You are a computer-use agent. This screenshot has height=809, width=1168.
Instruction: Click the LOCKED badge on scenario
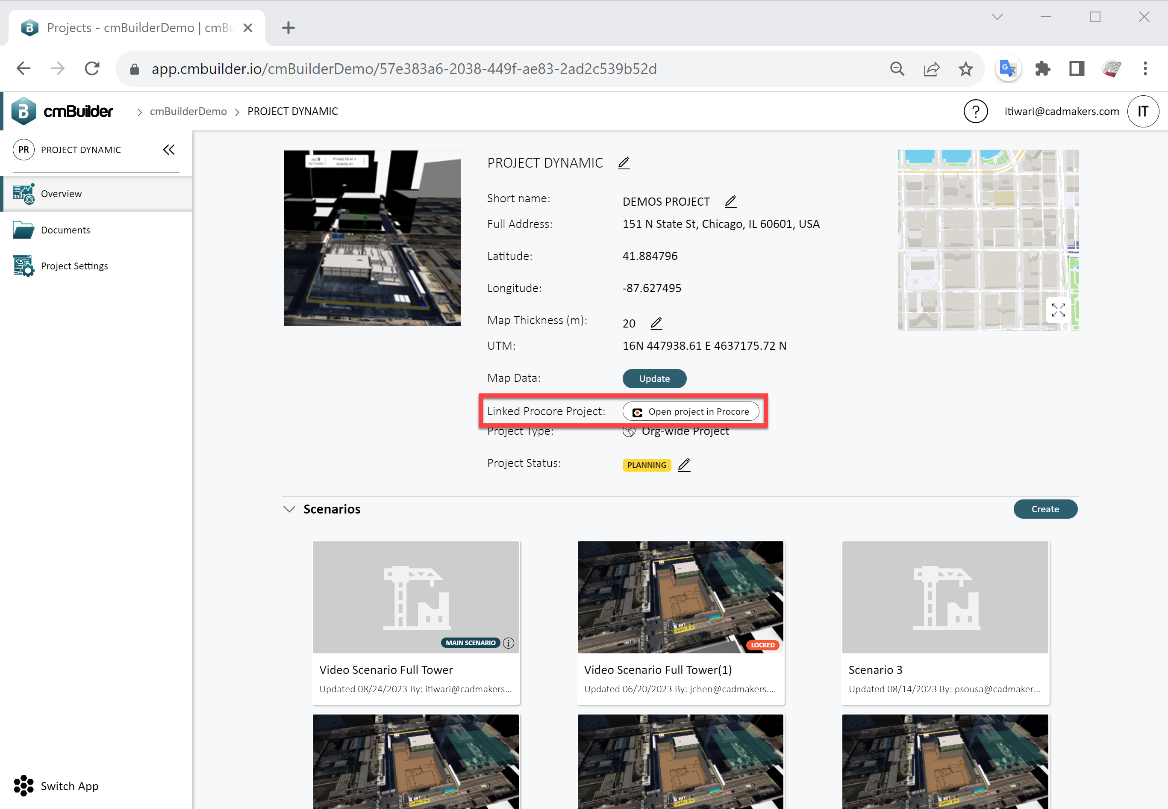coord(762,645)
